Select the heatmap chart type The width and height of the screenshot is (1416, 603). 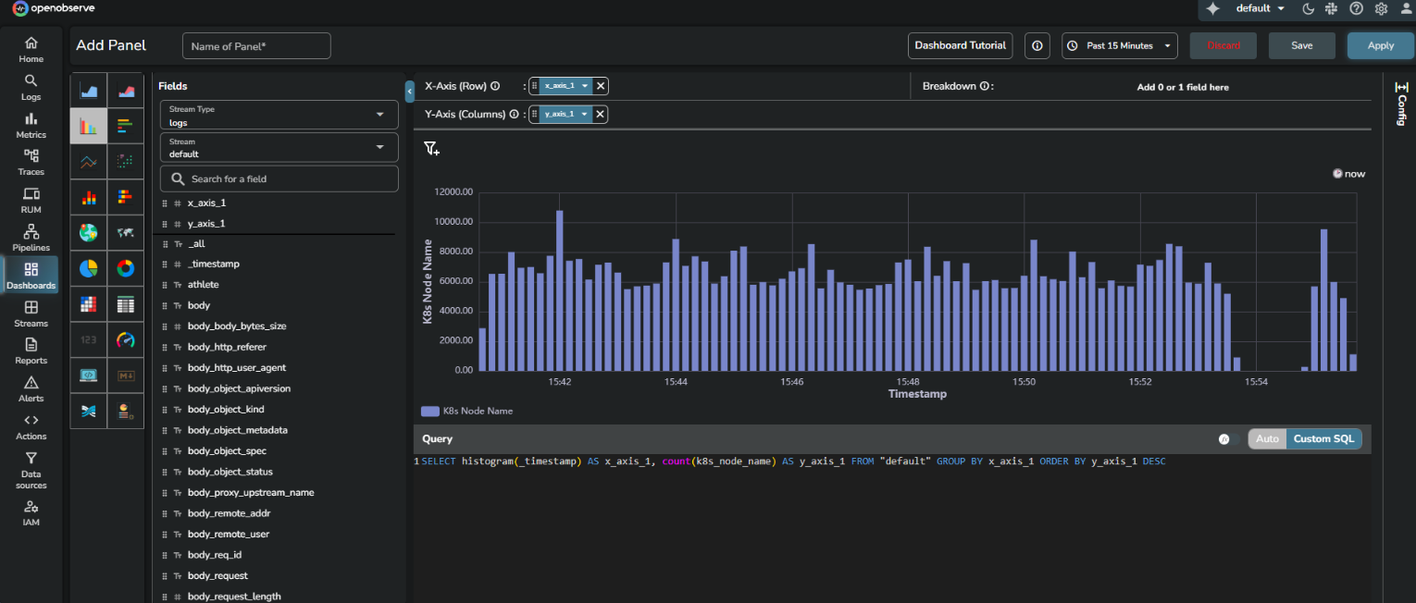pyautogui.click(x=88, y=303)
